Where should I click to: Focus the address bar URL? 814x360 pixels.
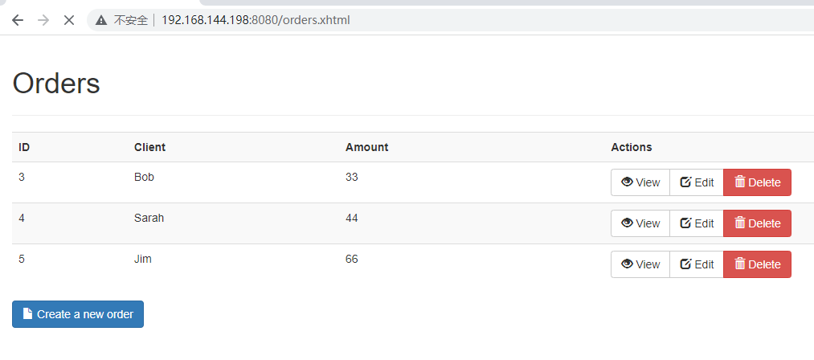coord(255,20)
